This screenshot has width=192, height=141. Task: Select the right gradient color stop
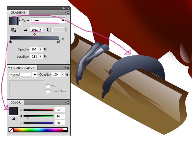point(58,42)
